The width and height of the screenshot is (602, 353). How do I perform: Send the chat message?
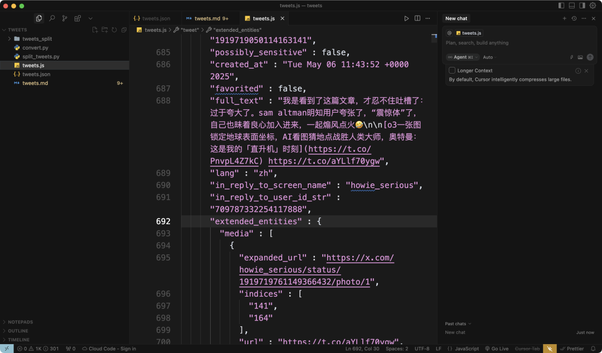[x=590, y=57]
